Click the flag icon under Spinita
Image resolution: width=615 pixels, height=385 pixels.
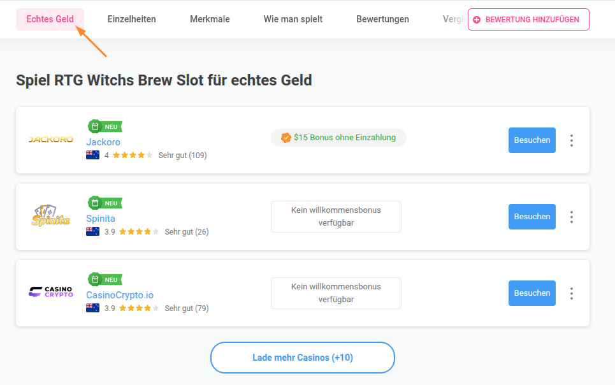coord(92,231)
